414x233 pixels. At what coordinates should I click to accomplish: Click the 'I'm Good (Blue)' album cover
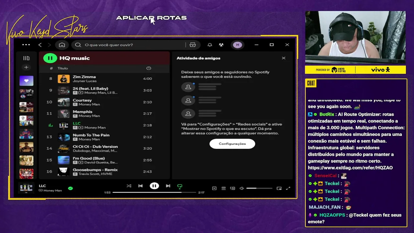tap(64, 160)
